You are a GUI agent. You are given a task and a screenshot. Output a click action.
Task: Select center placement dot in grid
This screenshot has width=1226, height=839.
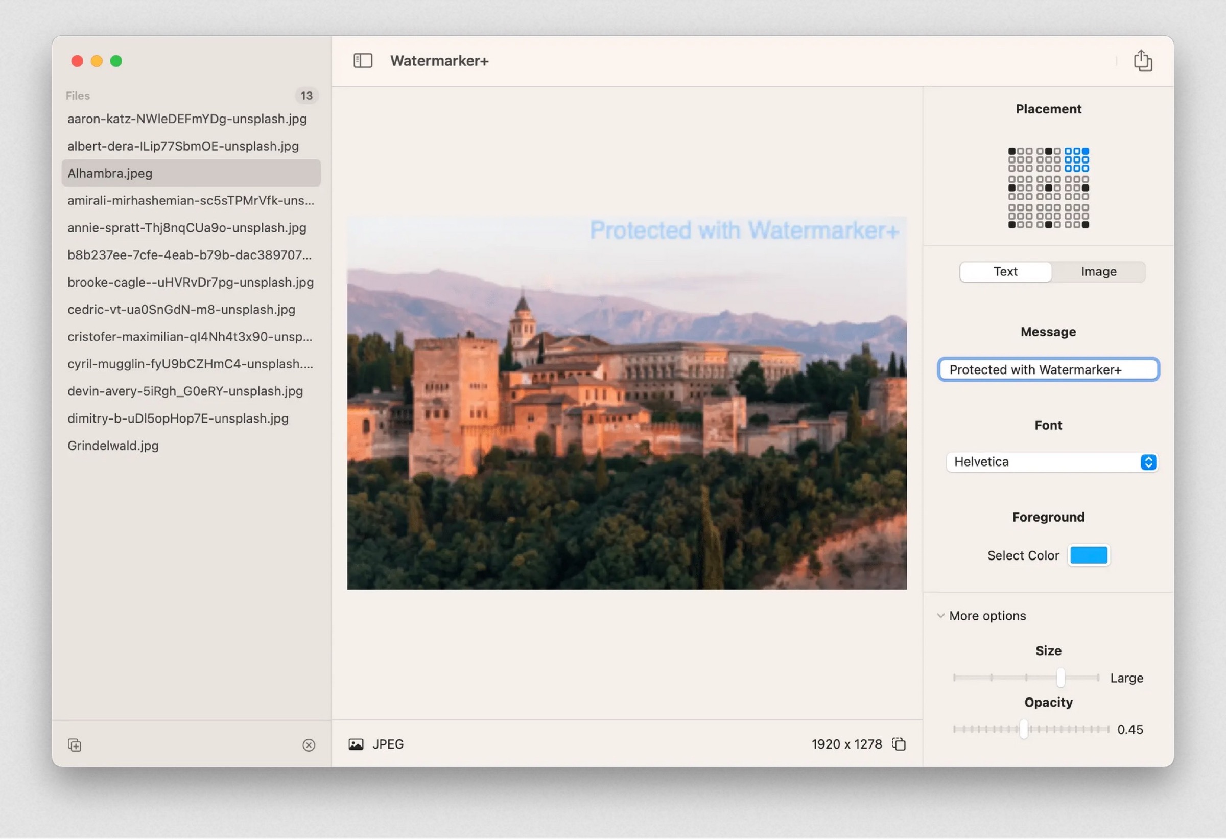(x=1049, y=189)
